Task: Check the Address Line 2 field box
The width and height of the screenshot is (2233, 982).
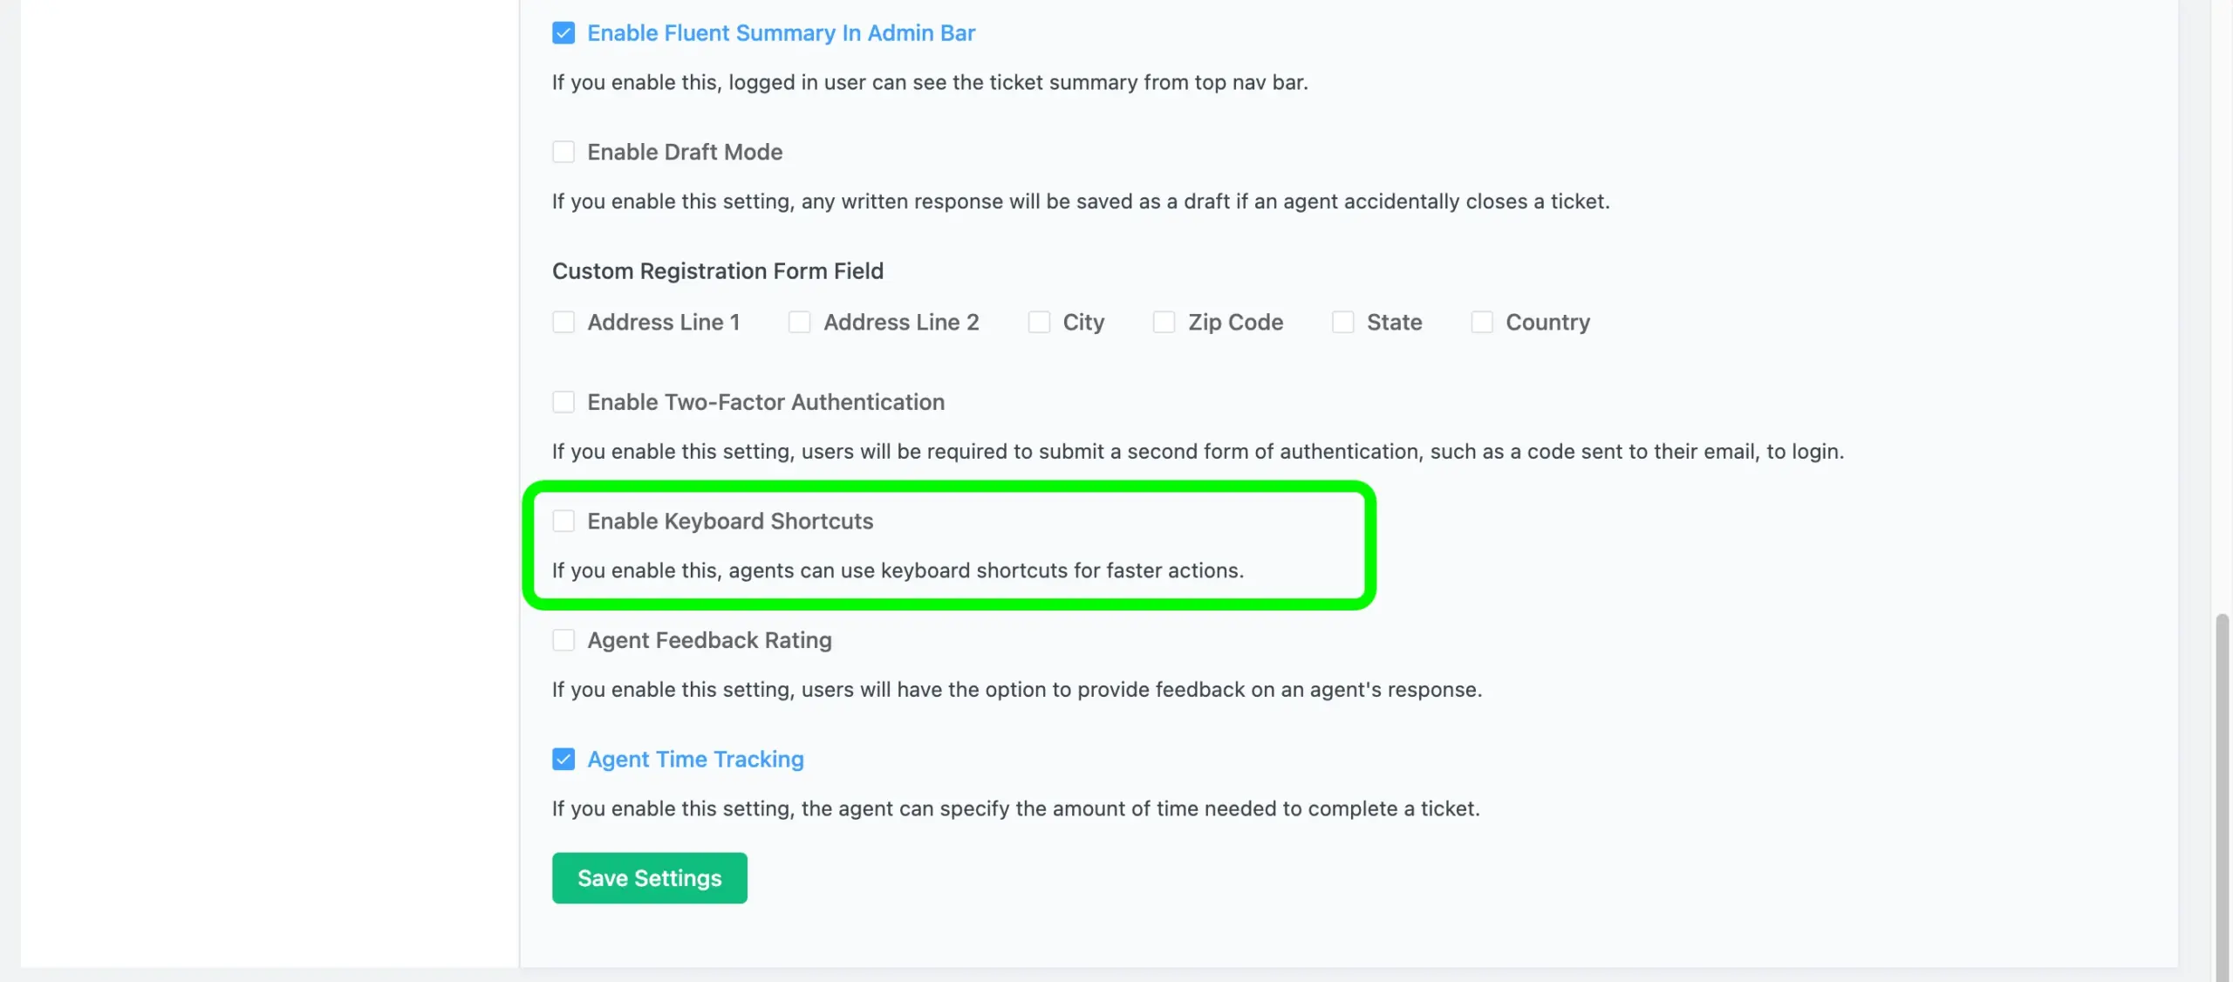Action: (x=799, y=322)
